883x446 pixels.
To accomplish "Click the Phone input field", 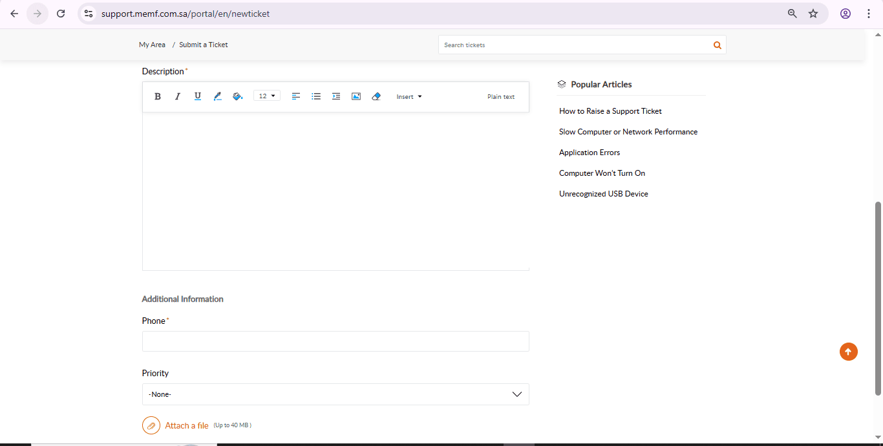I will pos(335,341).
